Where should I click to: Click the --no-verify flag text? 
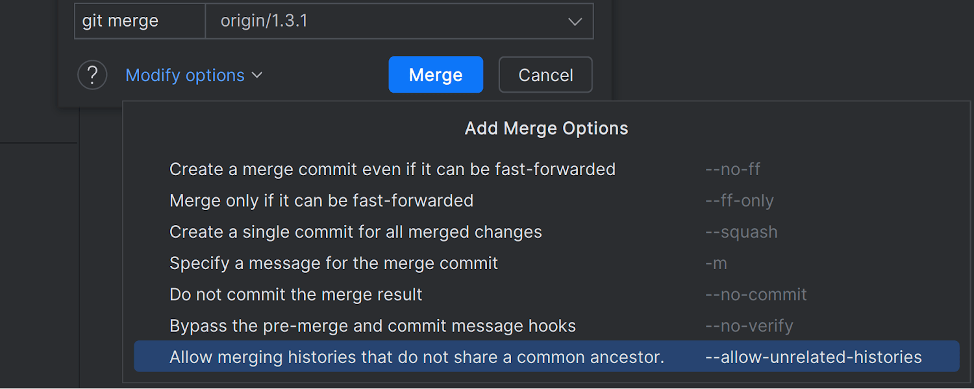coord(749,325)
